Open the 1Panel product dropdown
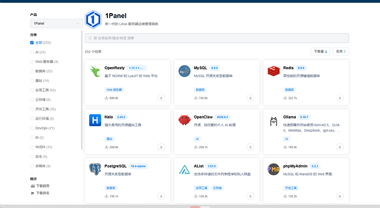The height and width of the screenshot is (208, 380). [x=57, y=24]
